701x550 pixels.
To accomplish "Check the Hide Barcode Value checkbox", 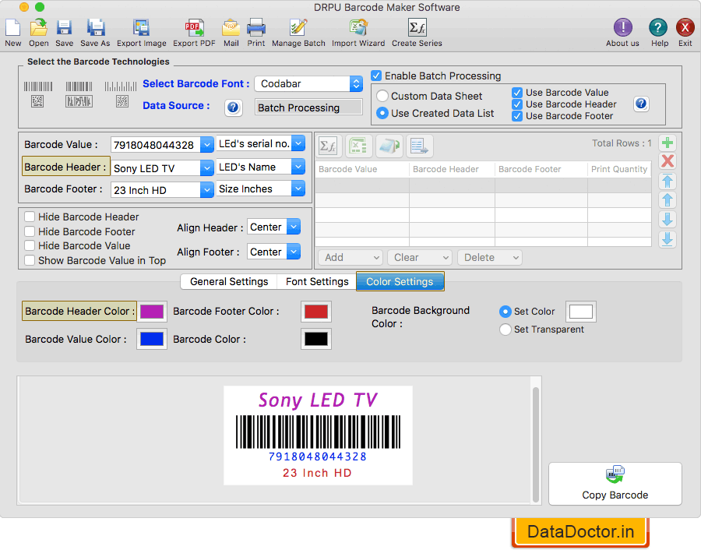I will (29, 245).
